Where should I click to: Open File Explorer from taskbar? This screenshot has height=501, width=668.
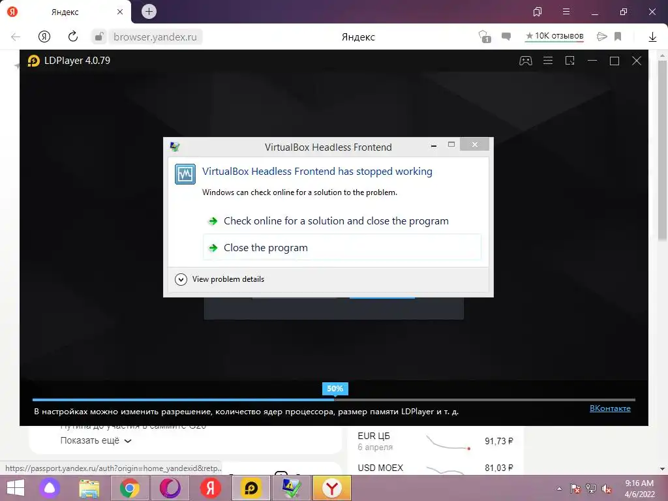[x=89, y=488]
